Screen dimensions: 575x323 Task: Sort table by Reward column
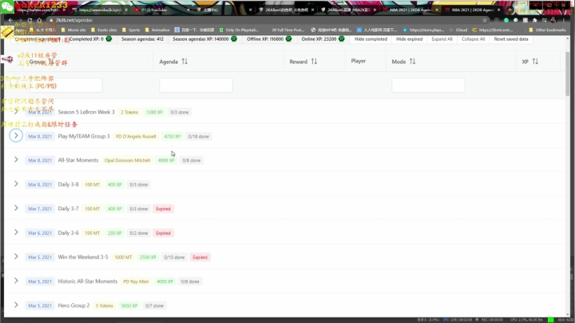tap(314, 62)
